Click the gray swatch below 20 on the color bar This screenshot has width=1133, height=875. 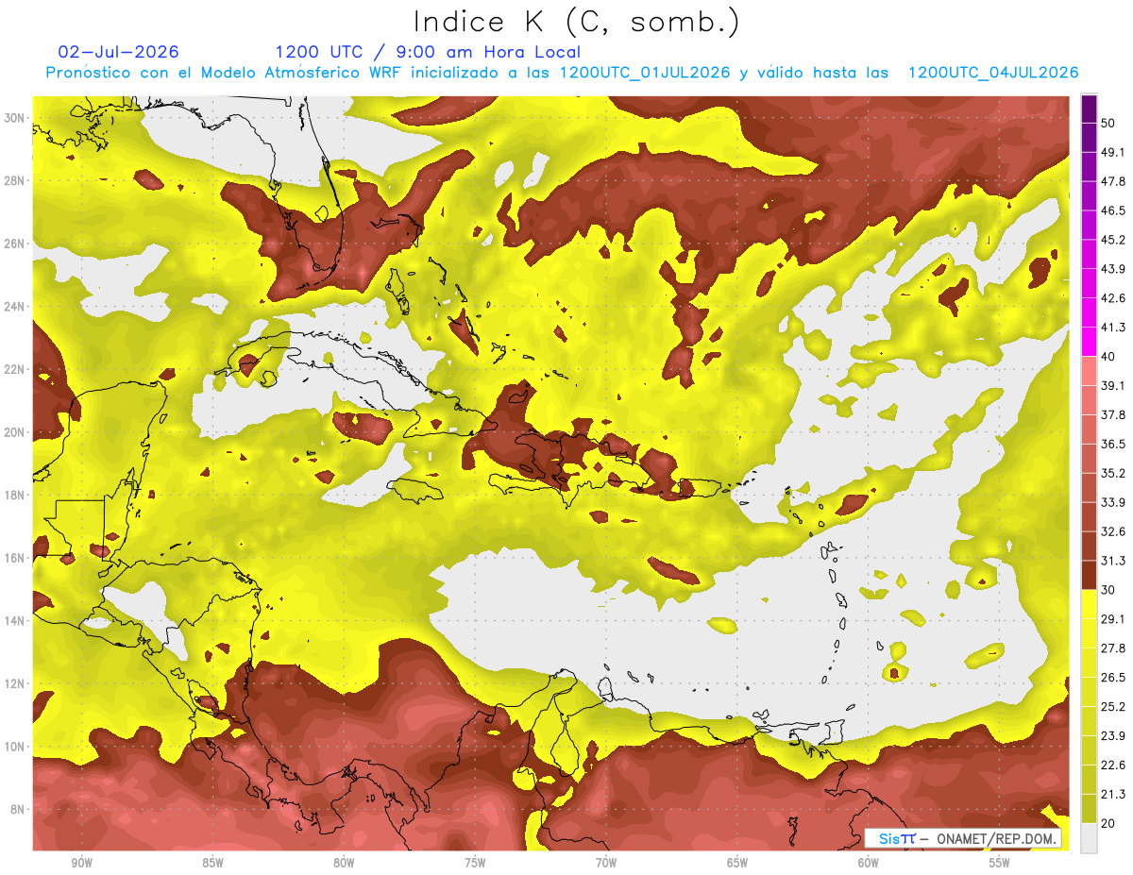1090,838
